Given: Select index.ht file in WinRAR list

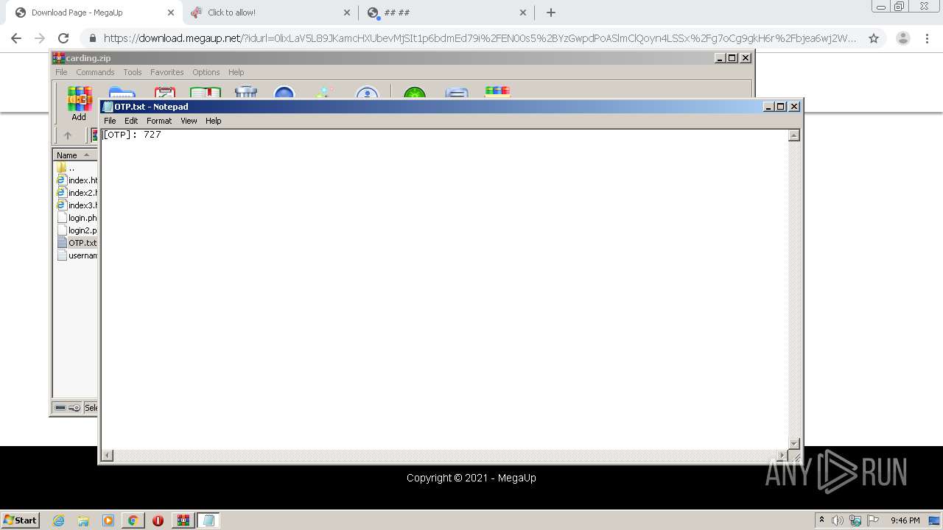Looking at the screenshot, I should 77,180.
